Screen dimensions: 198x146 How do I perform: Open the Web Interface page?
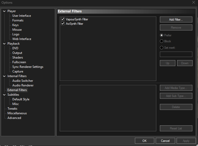click(22, 39)
